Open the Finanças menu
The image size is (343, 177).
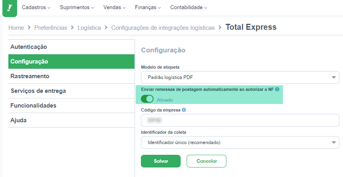click(148, 8)
